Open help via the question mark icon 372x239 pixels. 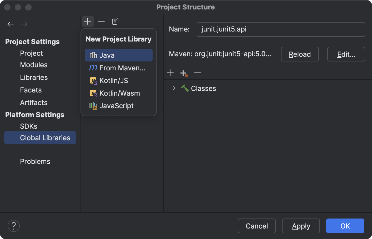click(x=14, y=226)
